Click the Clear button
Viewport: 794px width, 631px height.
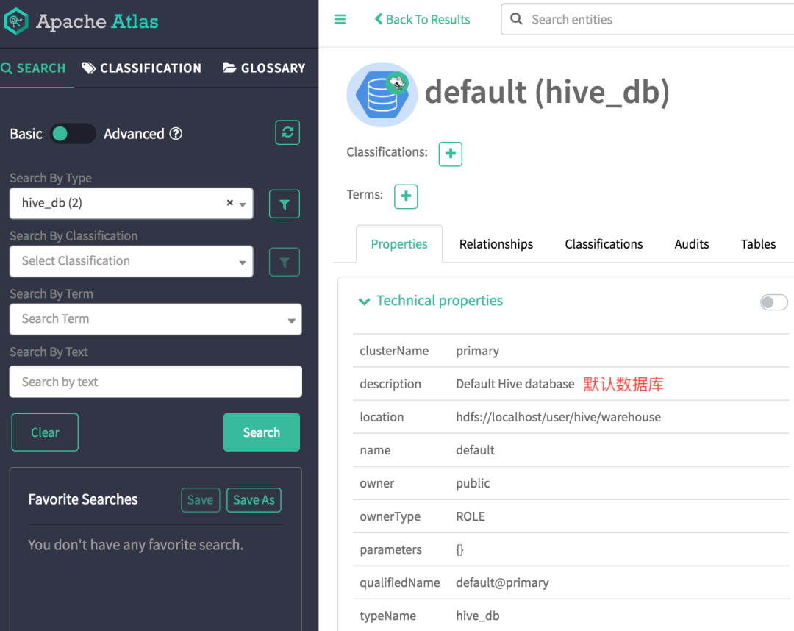click(45, 432)
